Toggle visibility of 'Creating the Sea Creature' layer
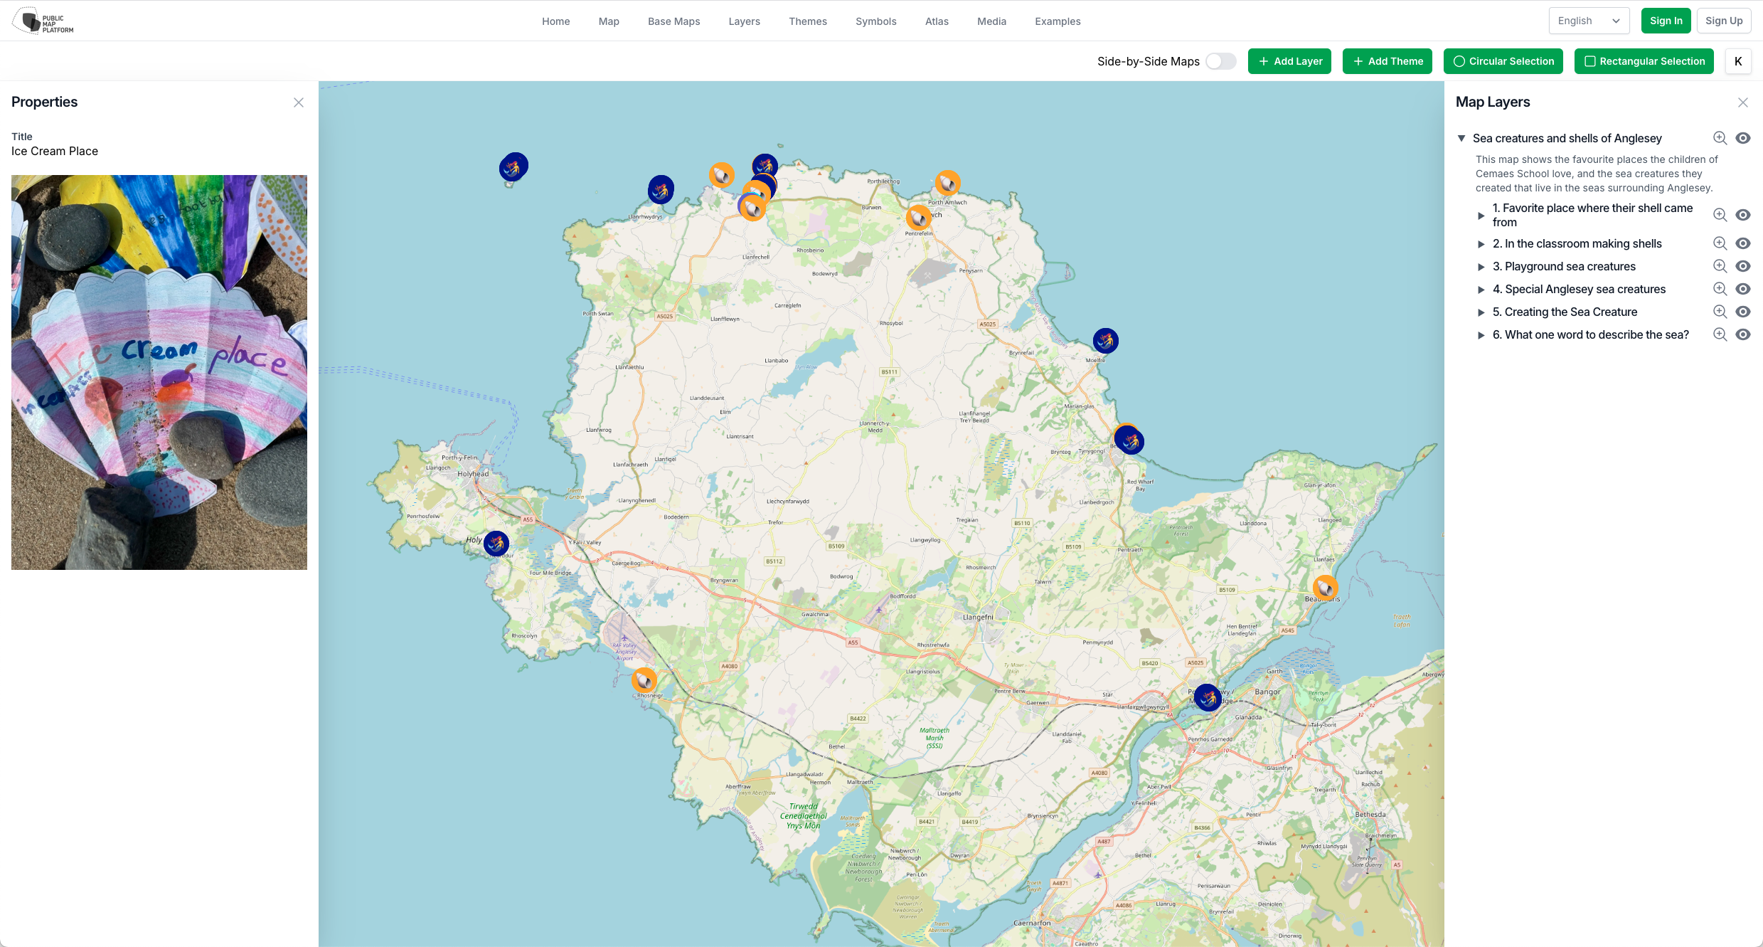 click(1743, 312)
